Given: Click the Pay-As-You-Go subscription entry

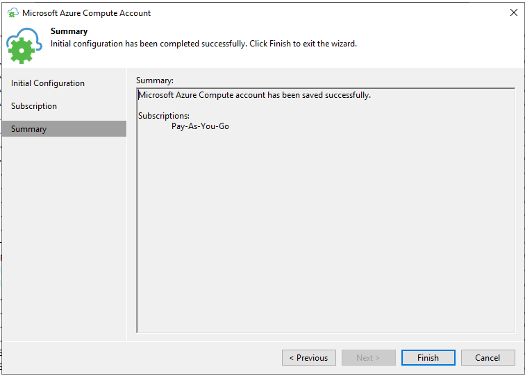Looking at the screenshot, I should point(200,126).
